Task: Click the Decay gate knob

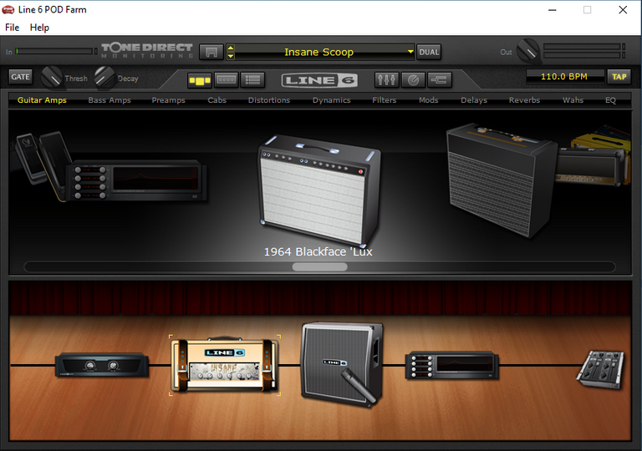Action: click(104, 77)
